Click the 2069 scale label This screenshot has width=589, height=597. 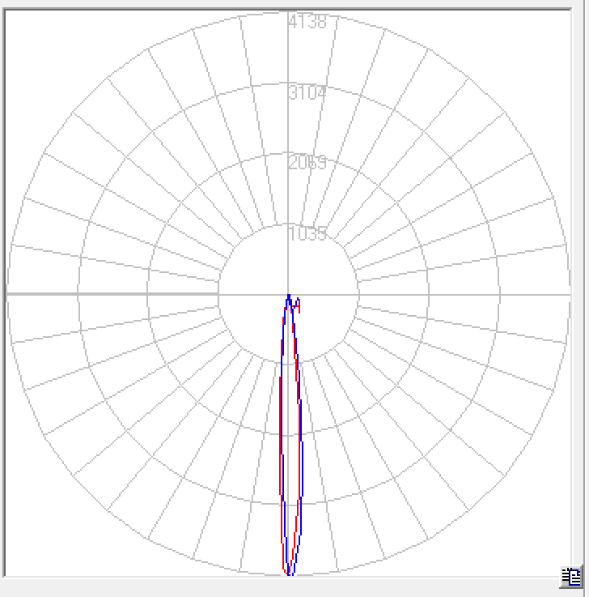click(307, 163)
